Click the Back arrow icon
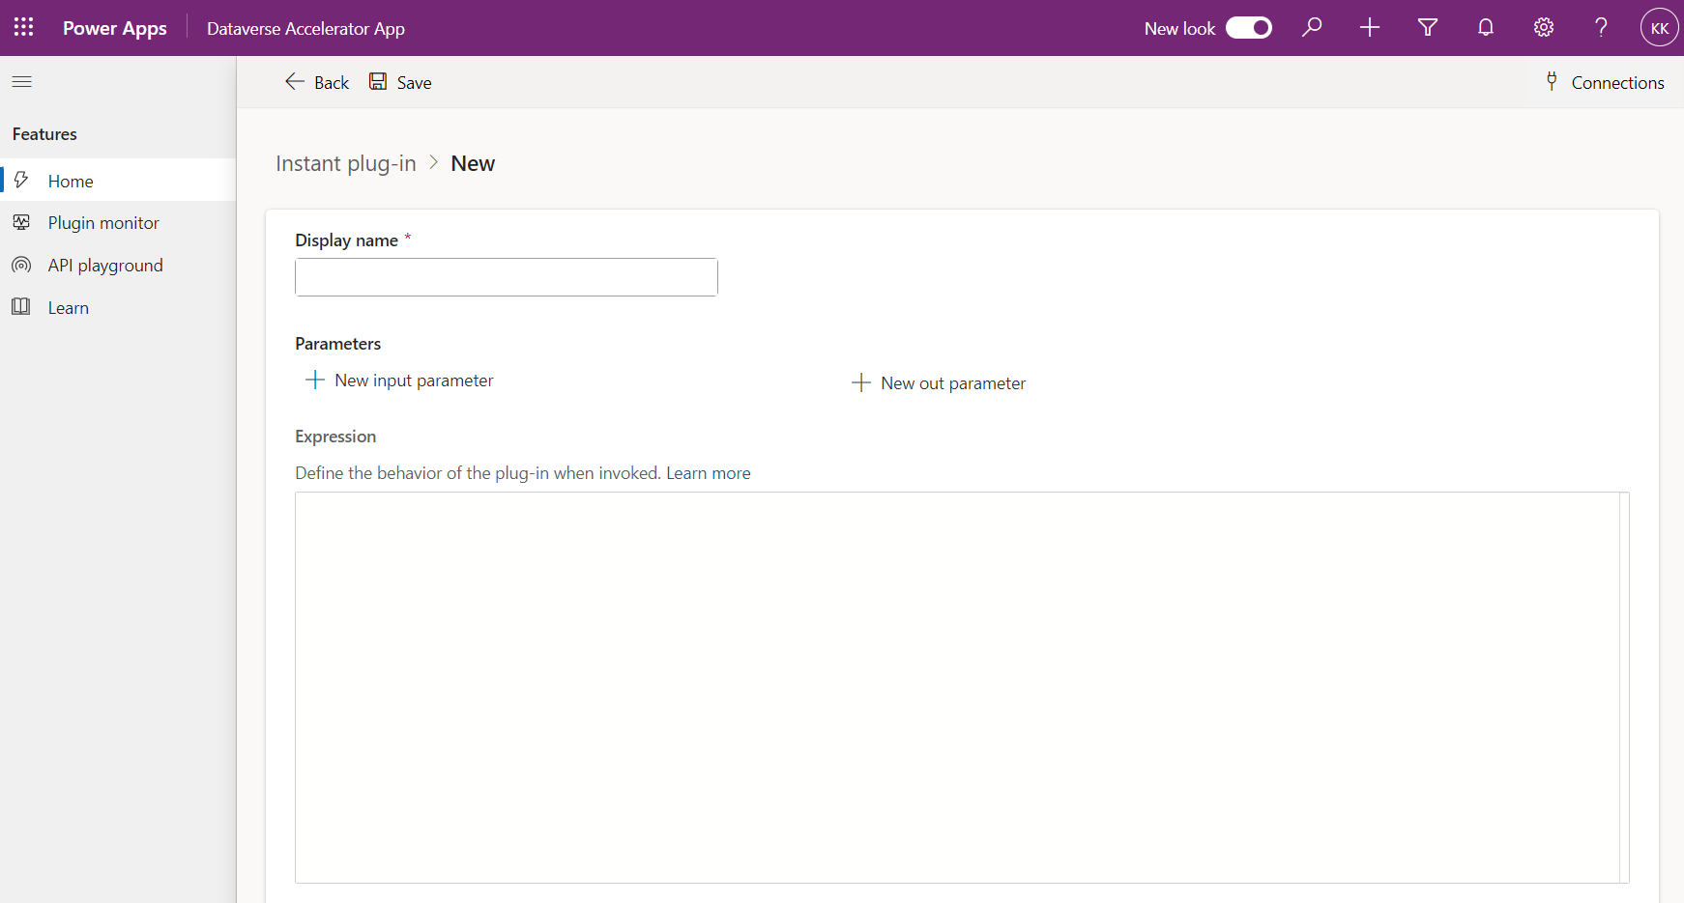1684x903 pixels. (x=295, y=82)
